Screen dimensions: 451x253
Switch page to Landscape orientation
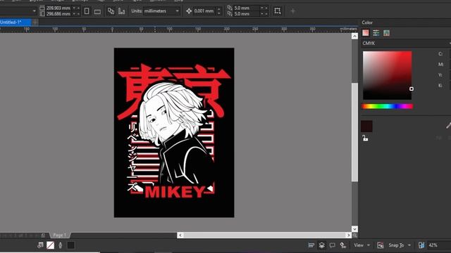(97, 11)
